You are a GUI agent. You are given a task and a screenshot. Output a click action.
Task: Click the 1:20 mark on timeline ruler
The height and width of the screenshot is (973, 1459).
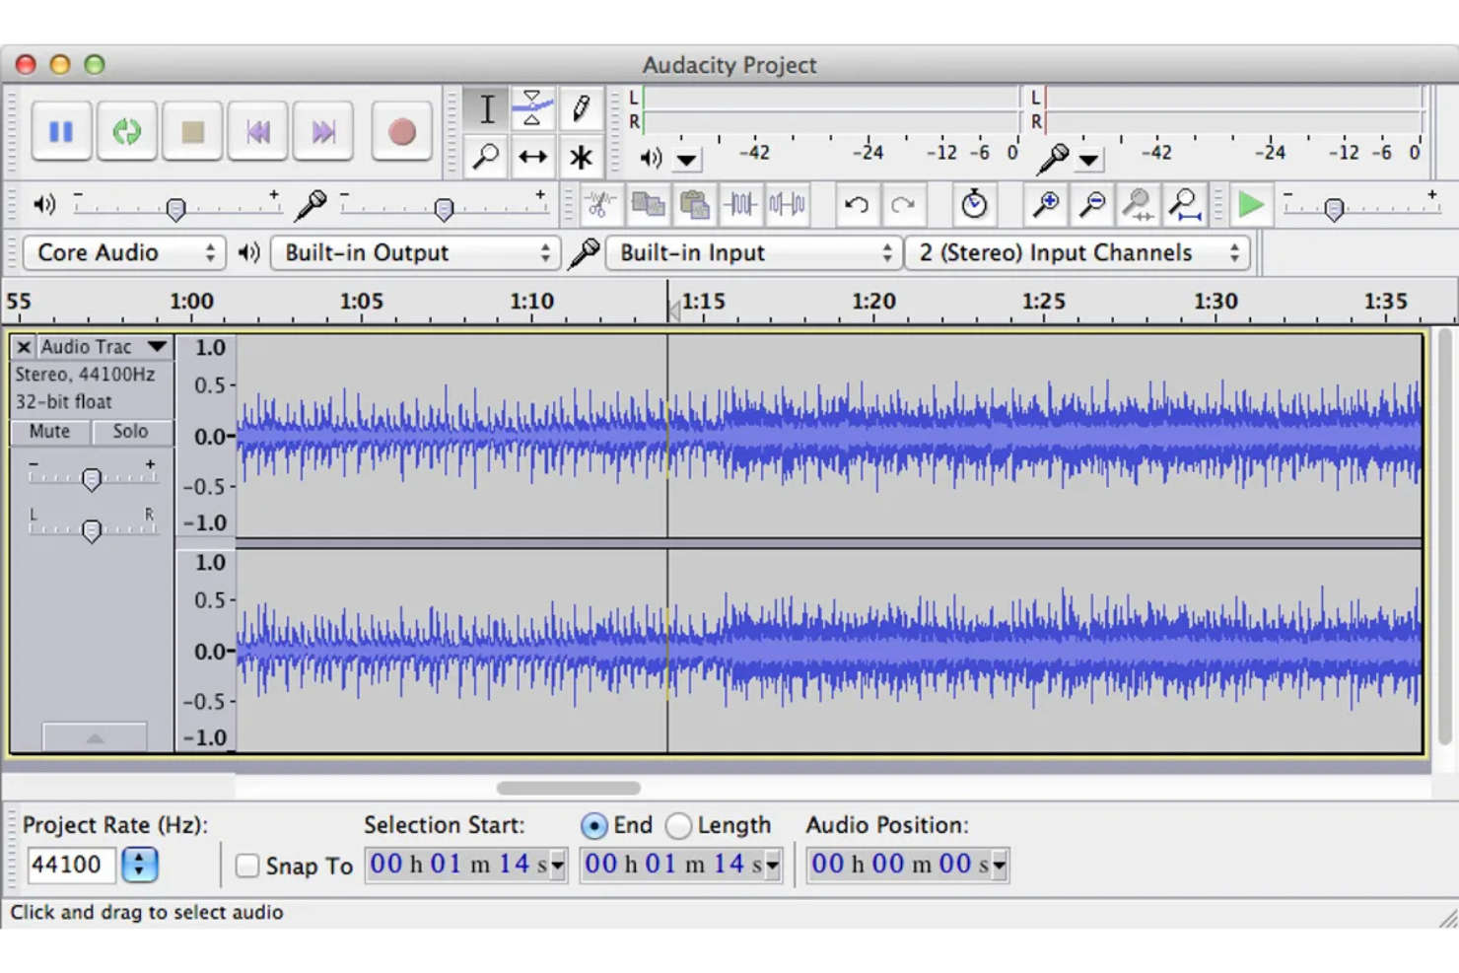(x=873, y=302)
